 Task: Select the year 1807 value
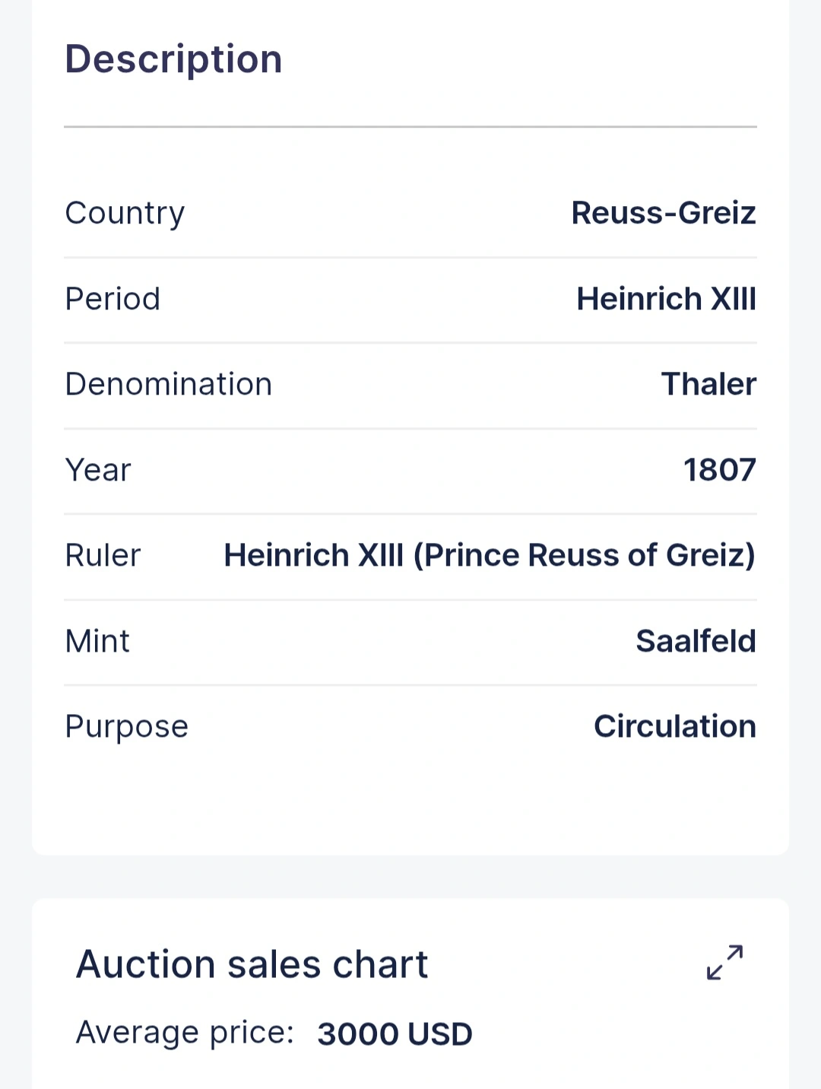720,470
